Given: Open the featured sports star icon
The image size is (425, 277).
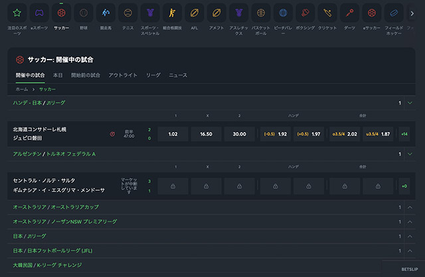Looking at the screenshot, I should (x=17, y=13).
